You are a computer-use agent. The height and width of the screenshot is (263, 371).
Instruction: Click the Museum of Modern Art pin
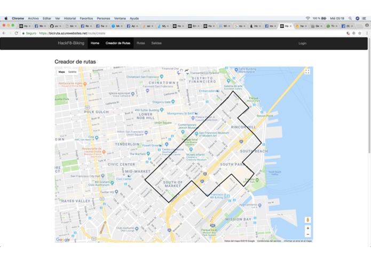pos(196,134)
